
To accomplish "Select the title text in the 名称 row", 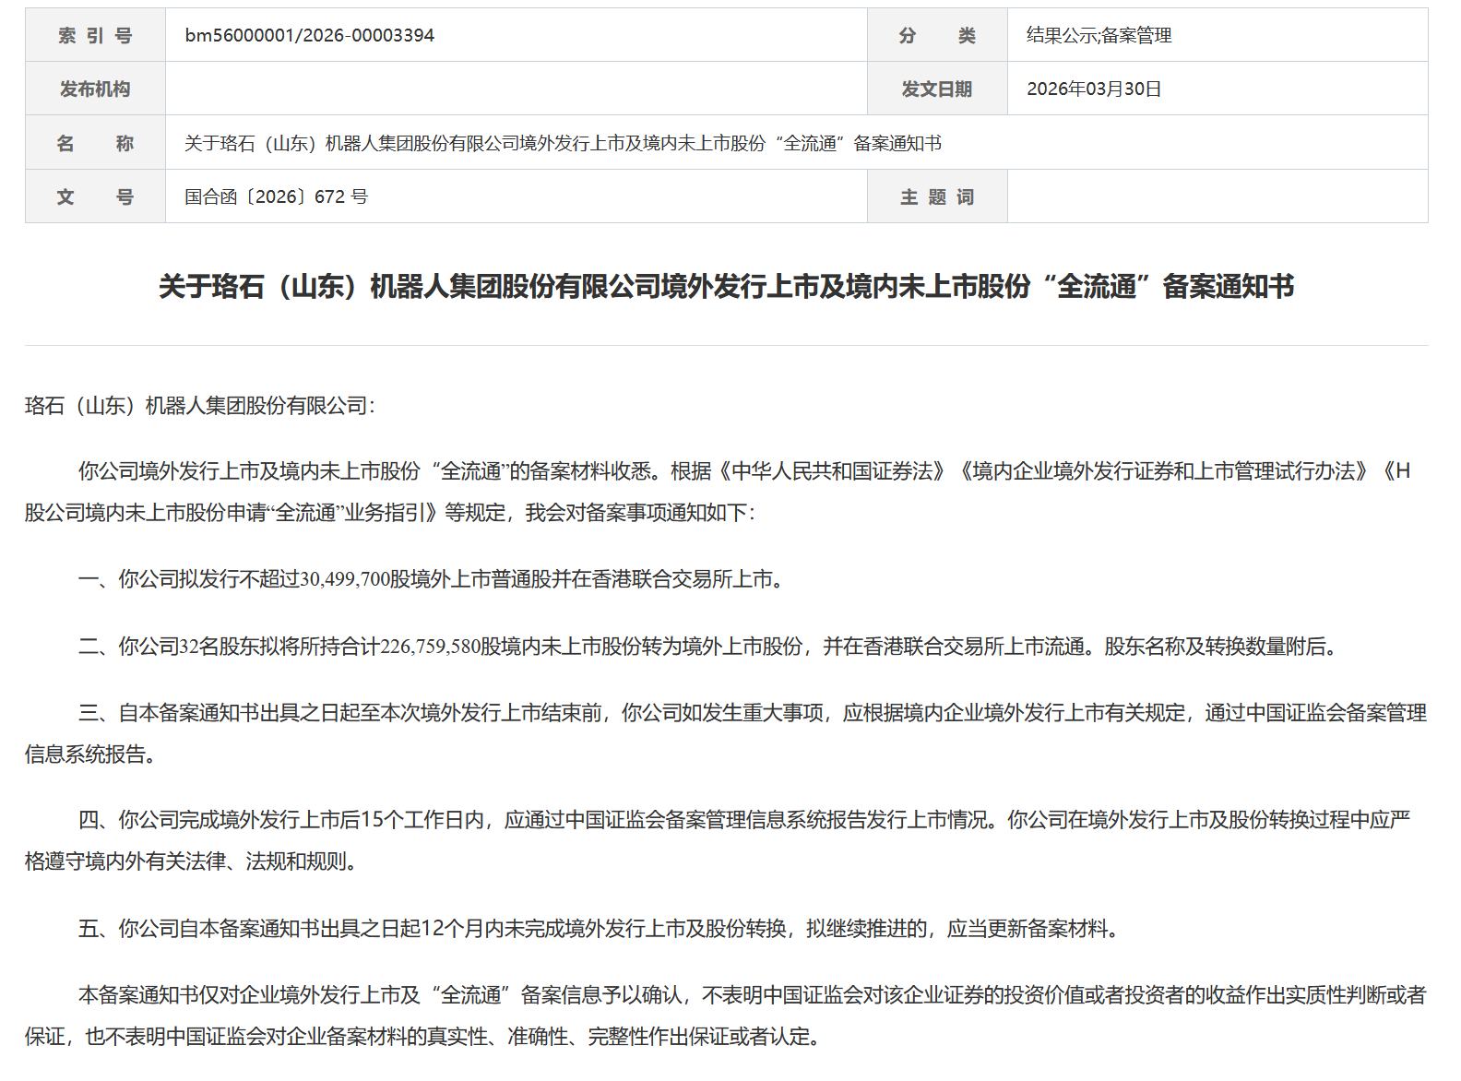I will 563,143.
